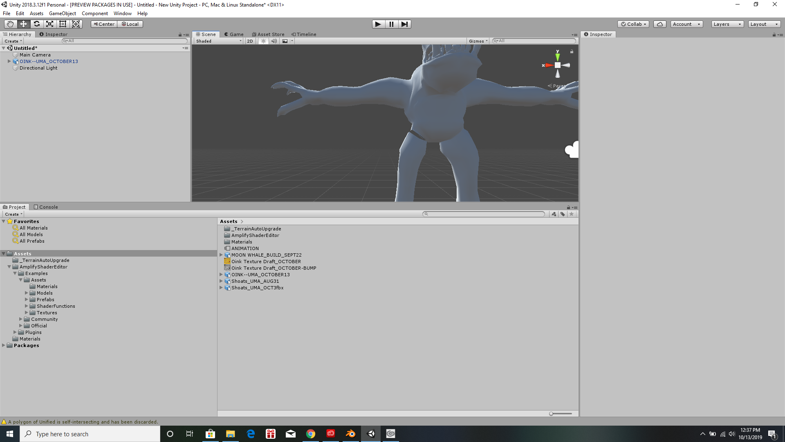Start Play mode
This screenshot has height=442, width=785.
pyautogui.click(x=378, y=24)
